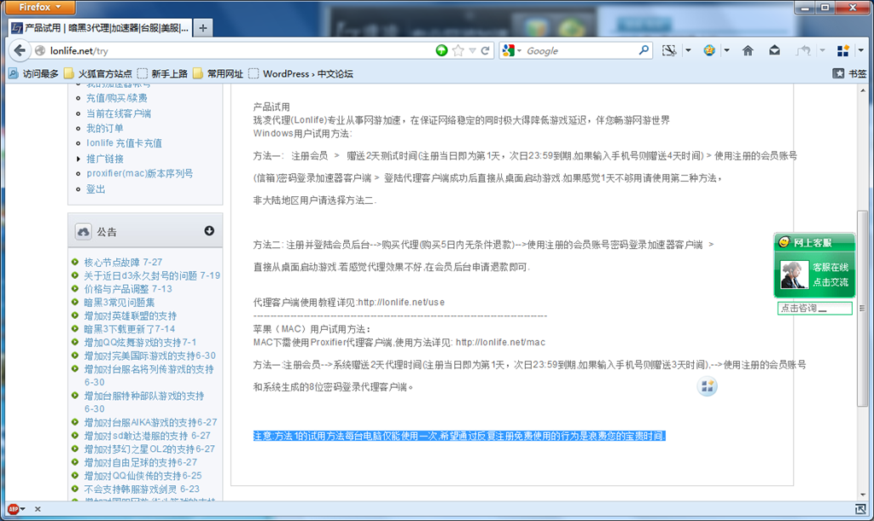Click the page's vertical scrollbar thumb
The image size is (874, 521).
862,309
